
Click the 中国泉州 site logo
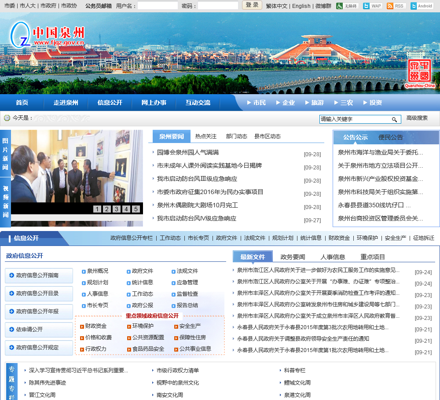[x=47, y=36]
